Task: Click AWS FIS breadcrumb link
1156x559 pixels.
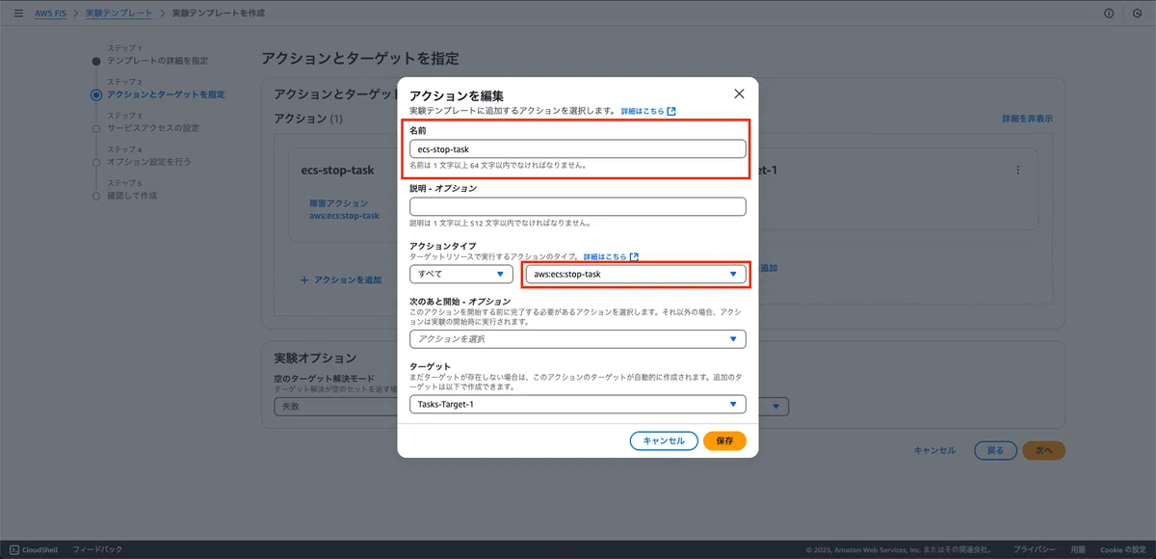Action: coord(52,13)
